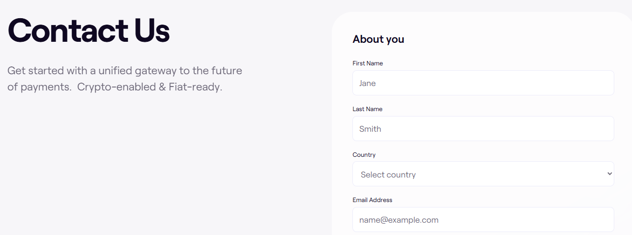Click the First Name input field

[x=483, y=83]
